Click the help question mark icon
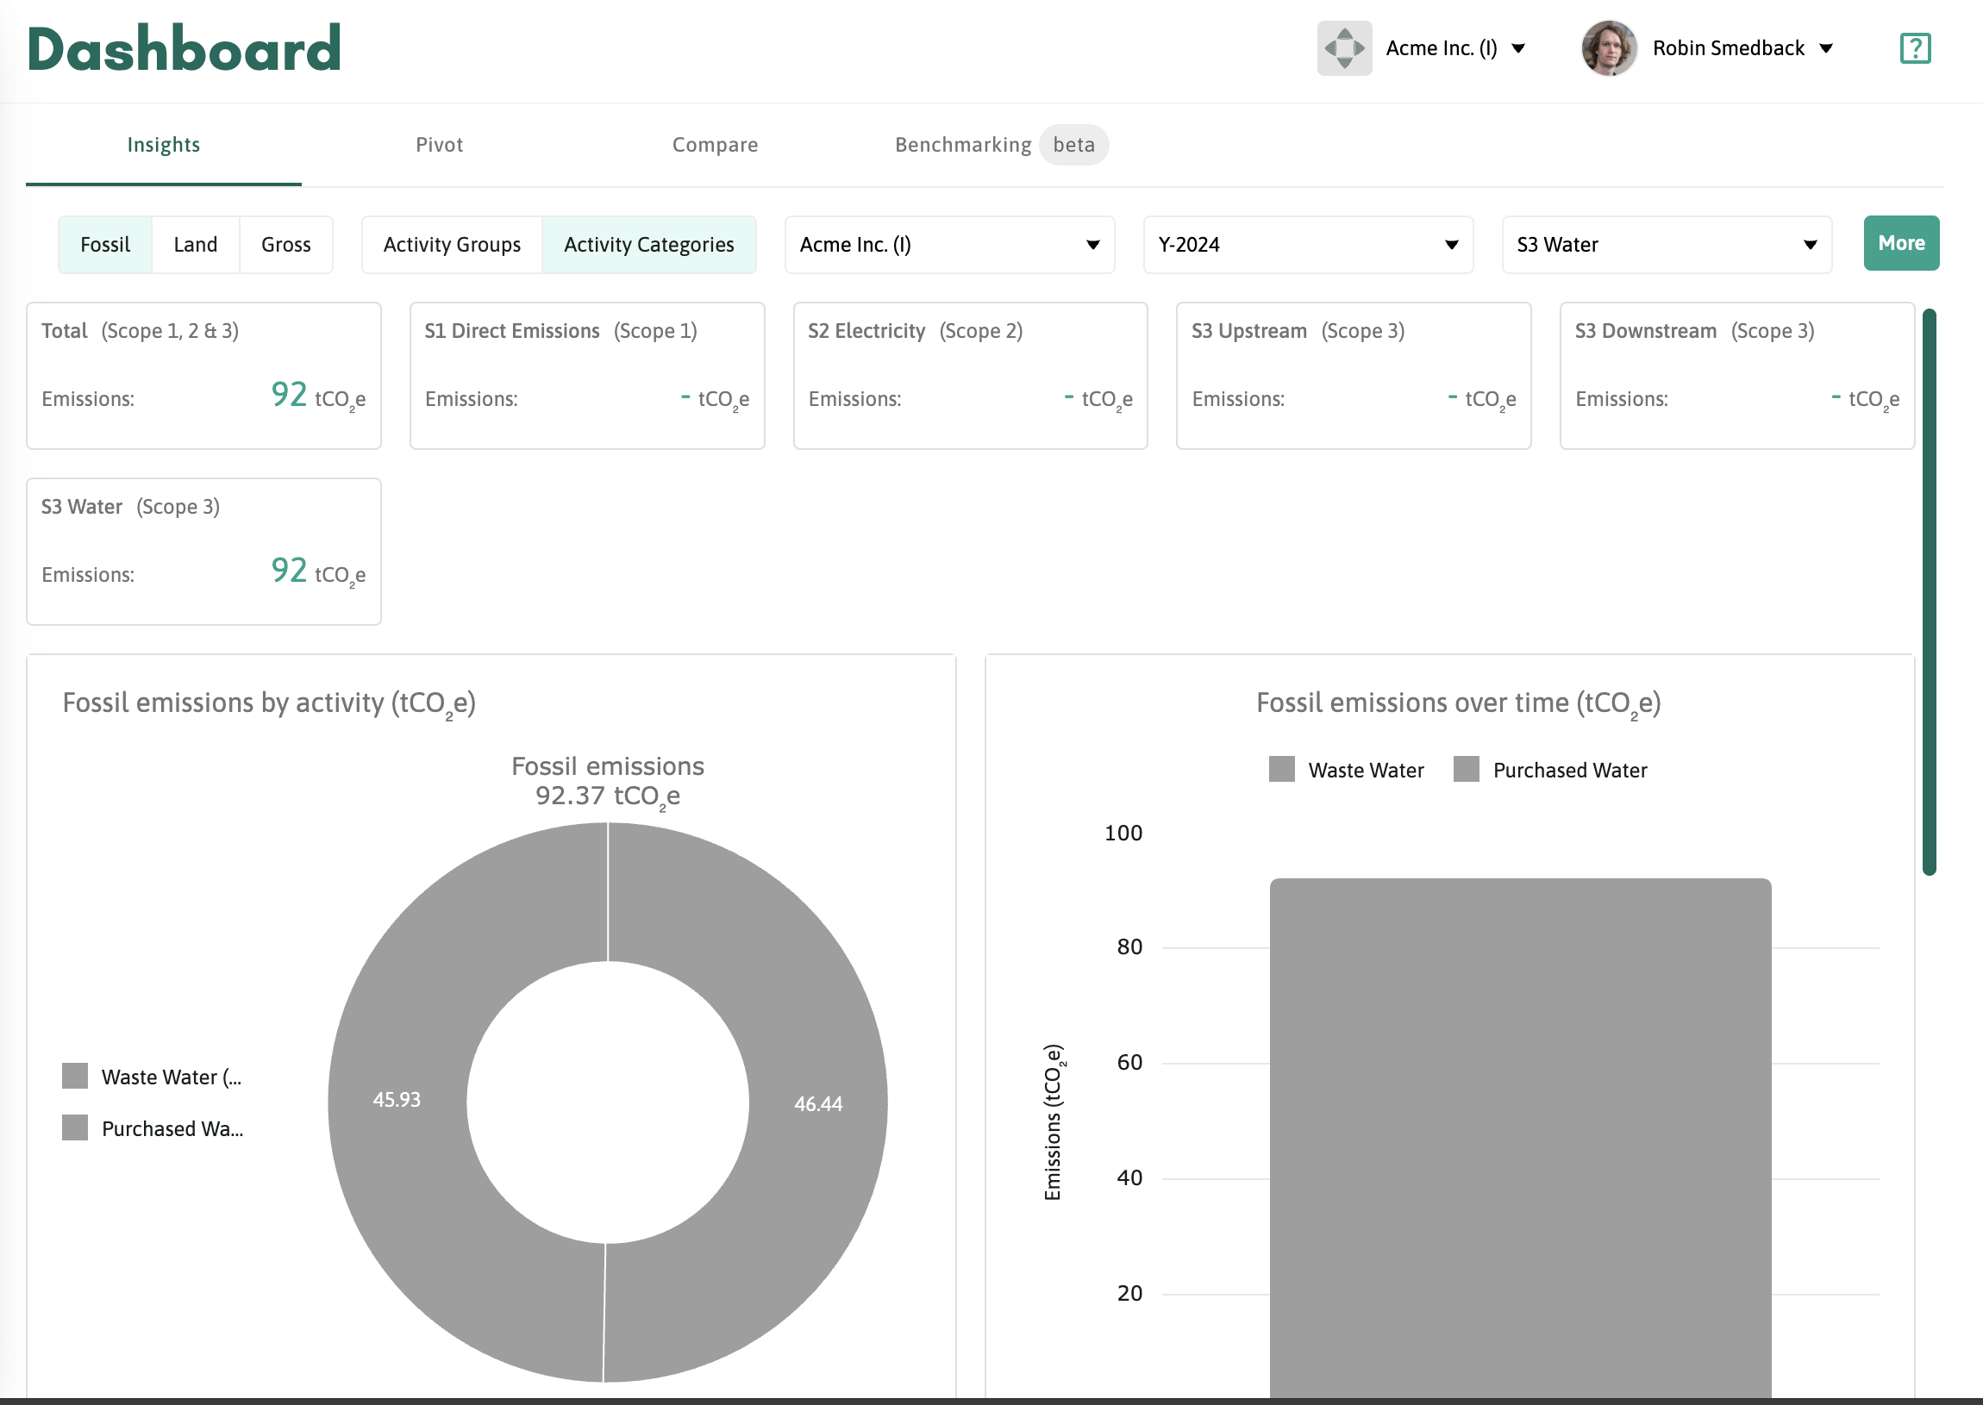 pyautogui.click(x=1915, y=48)
